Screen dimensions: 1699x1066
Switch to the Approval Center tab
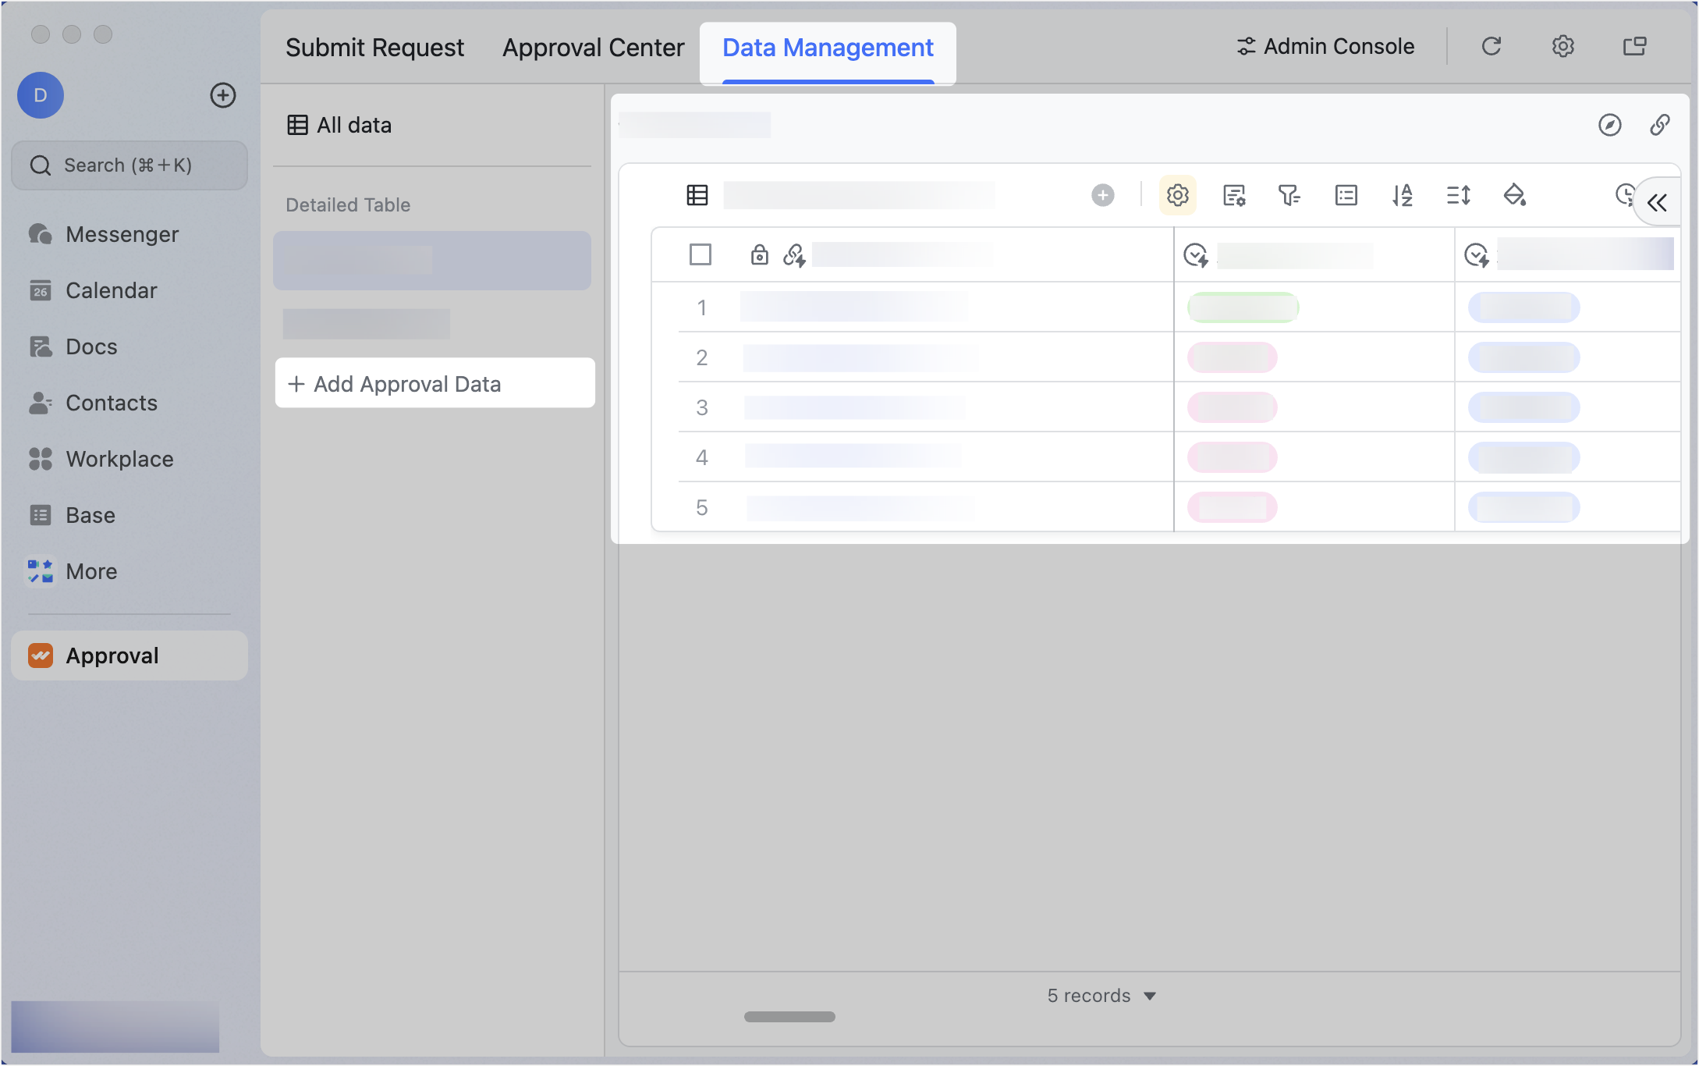pyautogui.click(x=594, y=47)
